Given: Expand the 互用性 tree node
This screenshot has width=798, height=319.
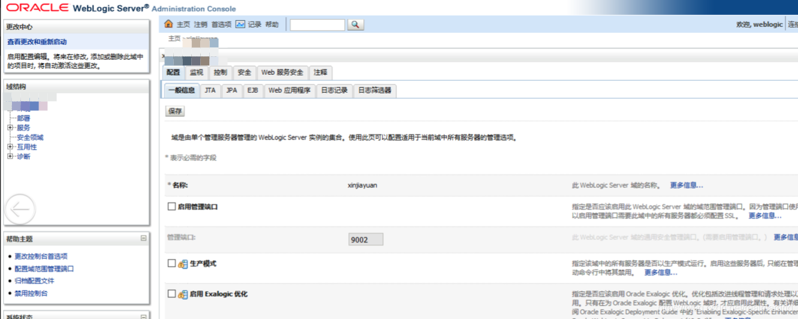Looking at the screenshot, I should (x=10, y=147).
